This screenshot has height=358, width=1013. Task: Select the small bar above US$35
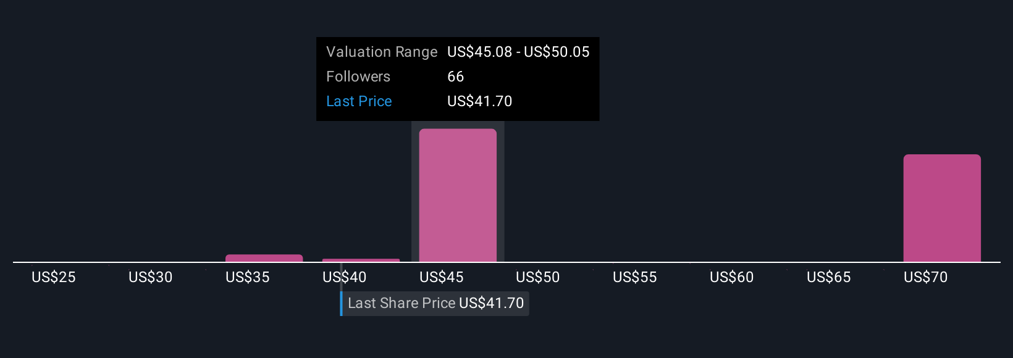pyautogui.click(x=264, y=258)
